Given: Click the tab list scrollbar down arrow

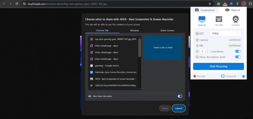Looking at the screenshot, I should click(139, 89).
